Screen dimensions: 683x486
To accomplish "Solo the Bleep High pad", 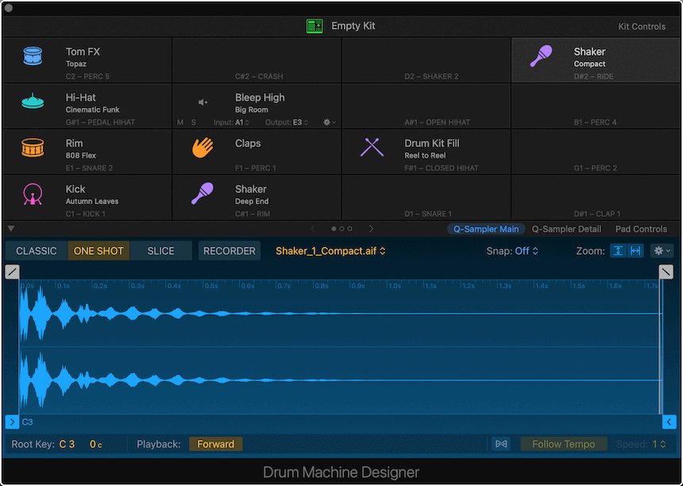I will click(x=193, y=122).
